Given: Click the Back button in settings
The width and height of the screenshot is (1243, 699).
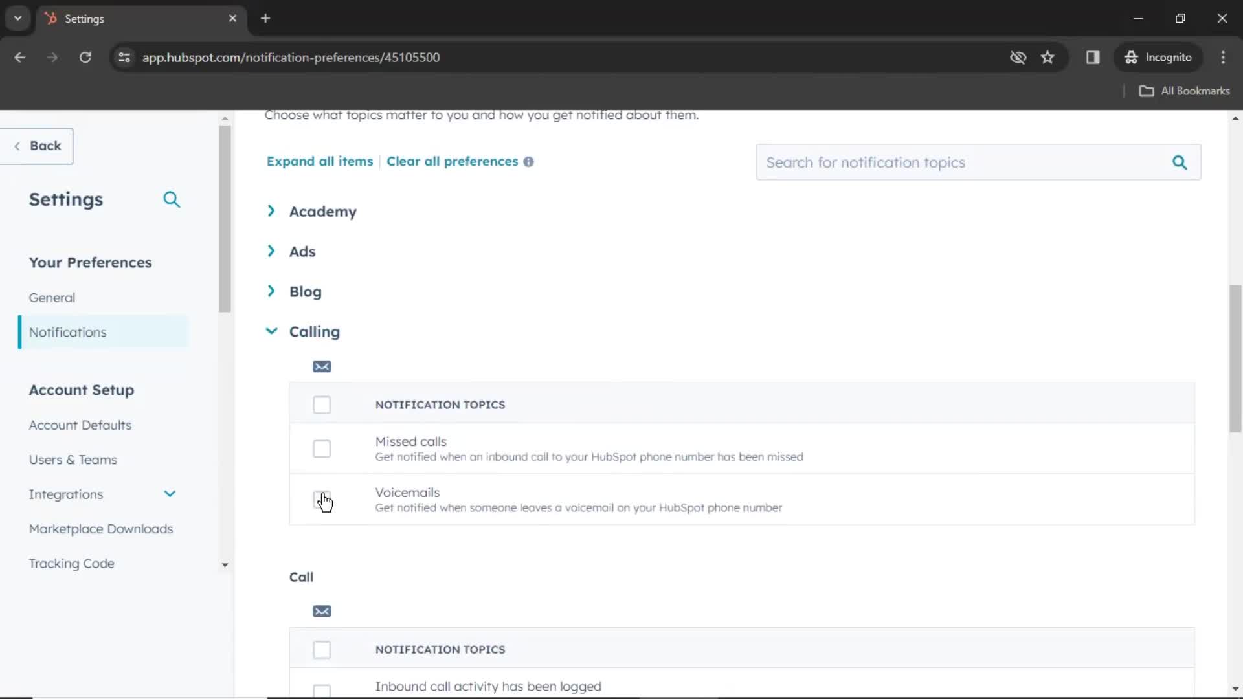Looking at the screenshot, I should [x=37, y=145].
